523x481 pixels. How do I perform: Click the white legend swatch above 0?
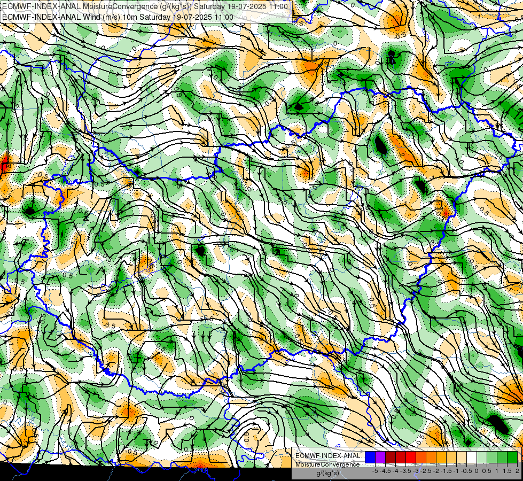click(x=472, y=457)
